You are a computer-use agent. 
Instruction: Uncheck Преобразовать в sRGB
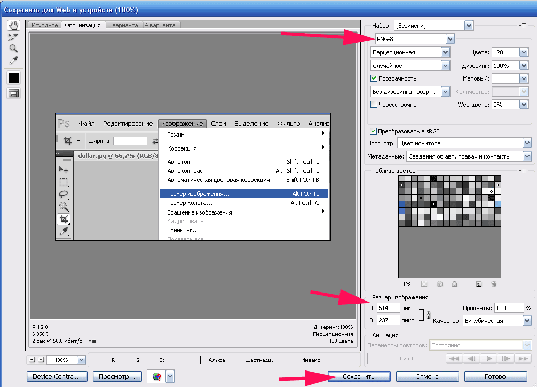click(x=374, y=131)
